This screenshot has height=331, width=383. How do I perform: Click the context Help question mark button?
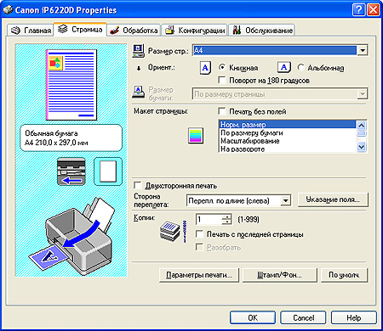click(358, 10)
